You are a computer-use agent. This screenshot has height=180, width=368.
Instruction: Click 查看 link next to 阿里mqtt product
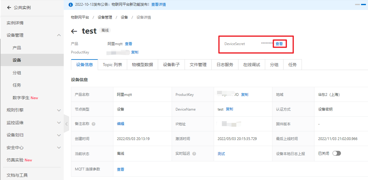pyautogui.click(x=128, y=44)
